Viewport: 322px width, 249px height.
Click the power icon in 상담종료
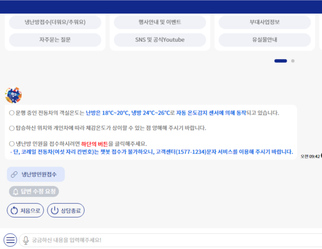pos(55,210)
